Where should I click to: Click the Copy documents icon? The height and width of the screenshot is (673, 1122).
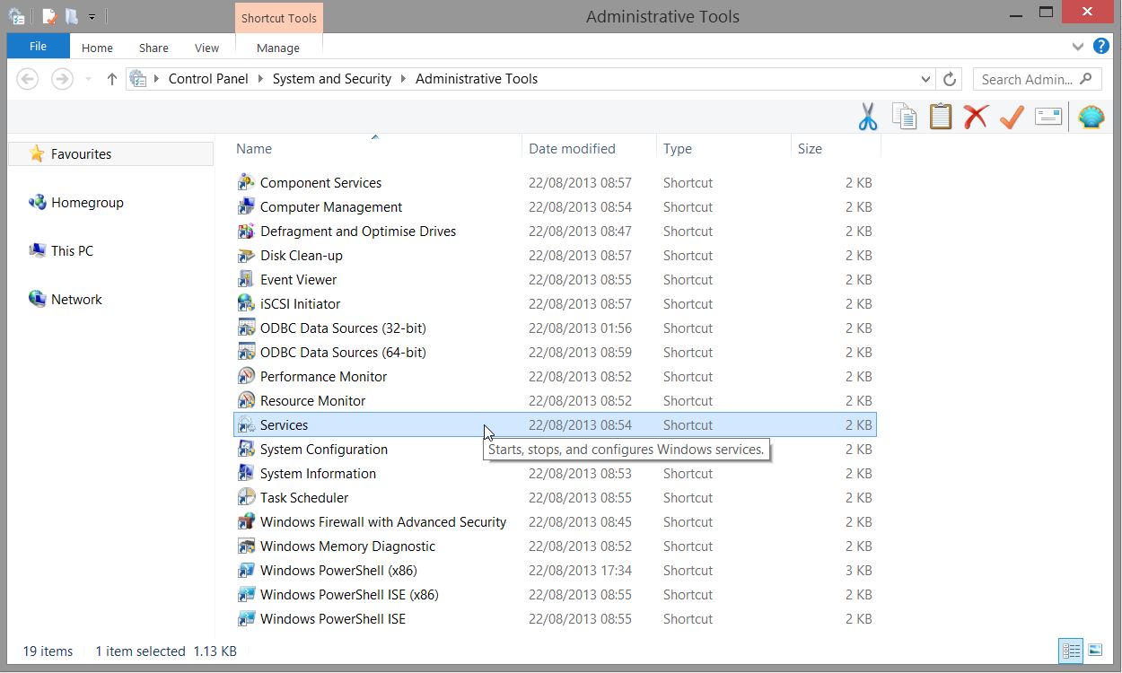coord(904,117)
